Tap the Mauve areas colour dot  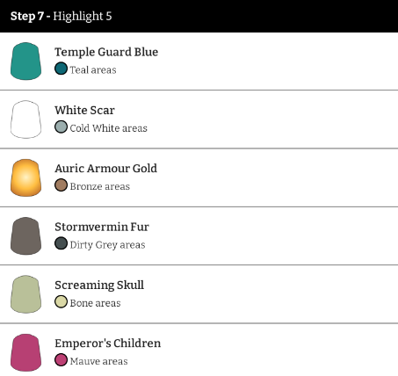coord(61,360)
